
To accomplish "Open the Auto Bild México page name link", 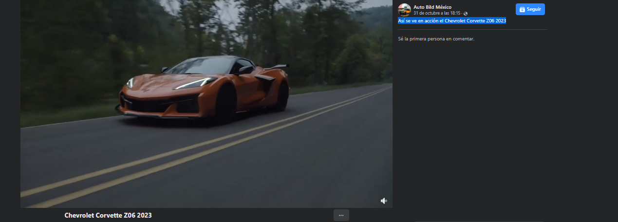I will [x=432, y=7].
